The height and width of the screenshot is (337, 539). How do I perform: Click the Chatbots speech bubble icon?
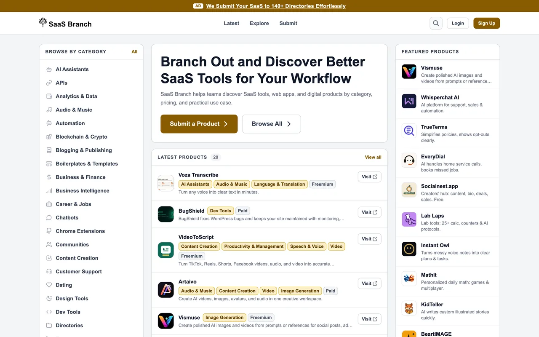pos(49,218)
